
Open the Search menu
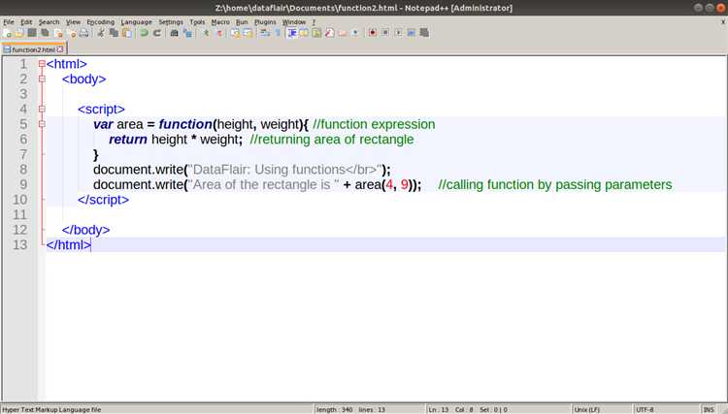point(49,21)
